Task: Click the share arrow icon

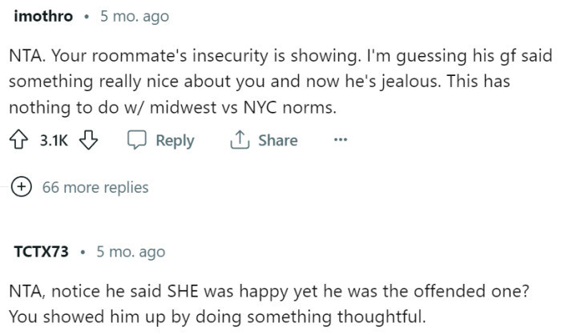Action: 240,141
